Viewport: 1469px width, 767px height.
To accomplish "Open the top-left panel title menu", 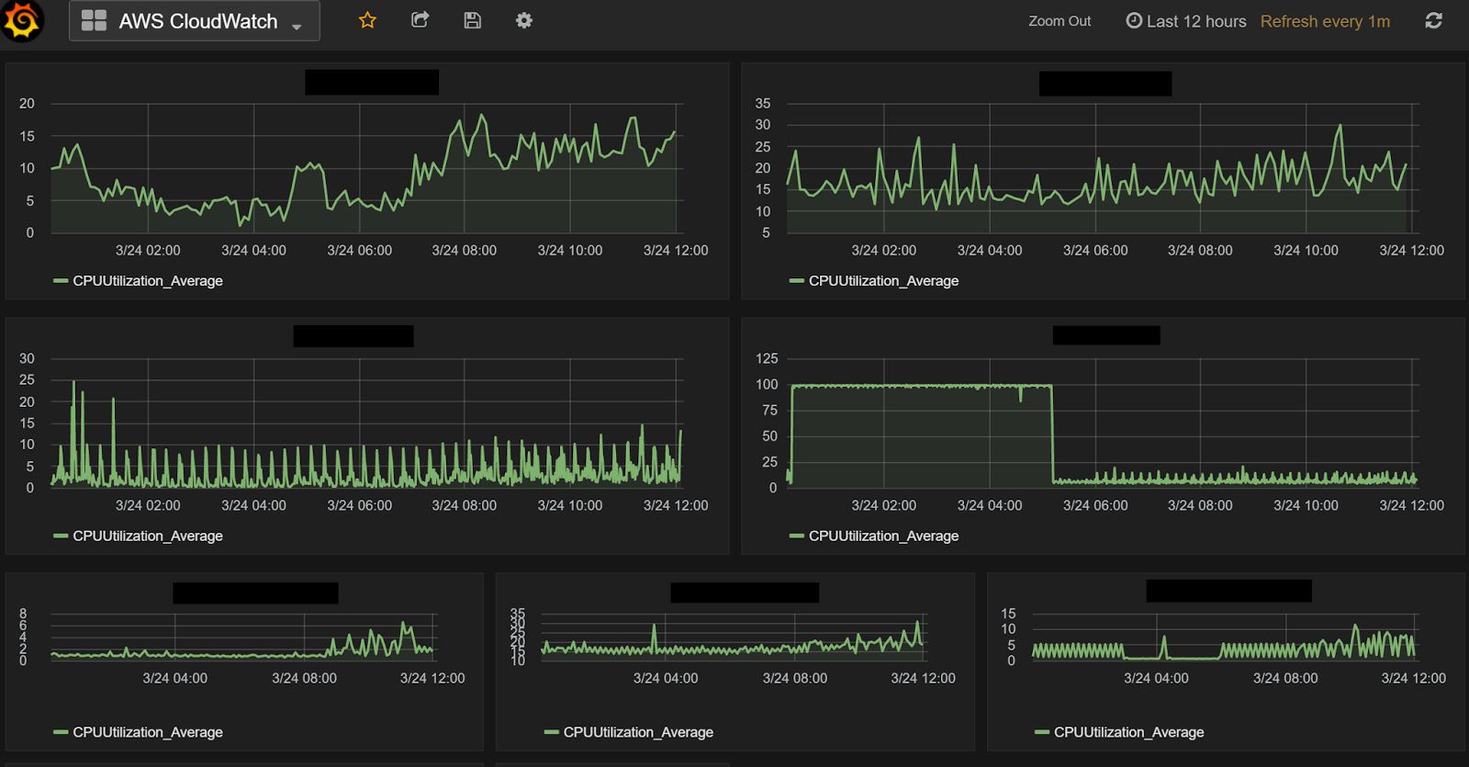I will tap(372, 83).
